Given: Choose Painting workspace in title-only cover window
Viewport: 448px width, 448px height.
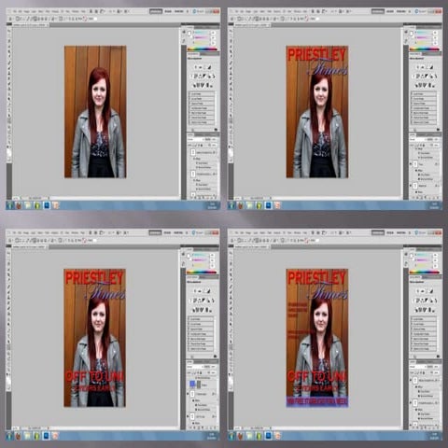Looking at the screenshot, I should [400, 11].
